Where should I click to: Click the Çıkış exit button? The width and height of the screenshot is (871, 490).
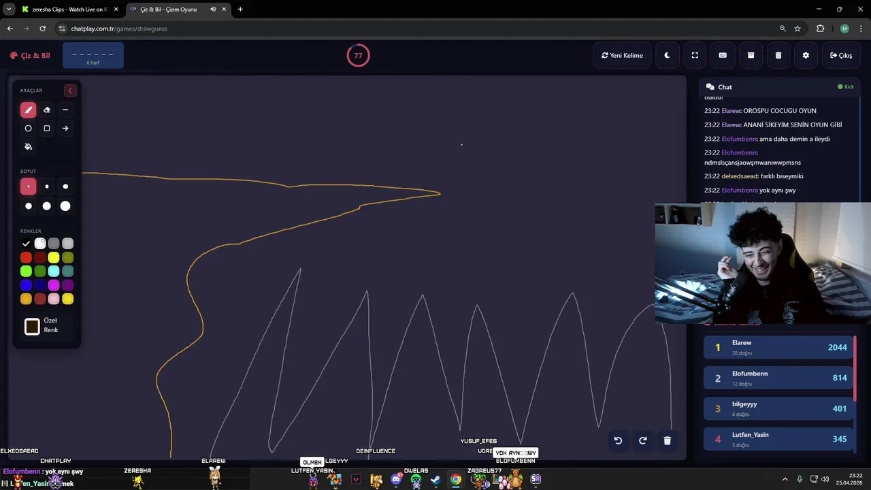tap(841, 56)
